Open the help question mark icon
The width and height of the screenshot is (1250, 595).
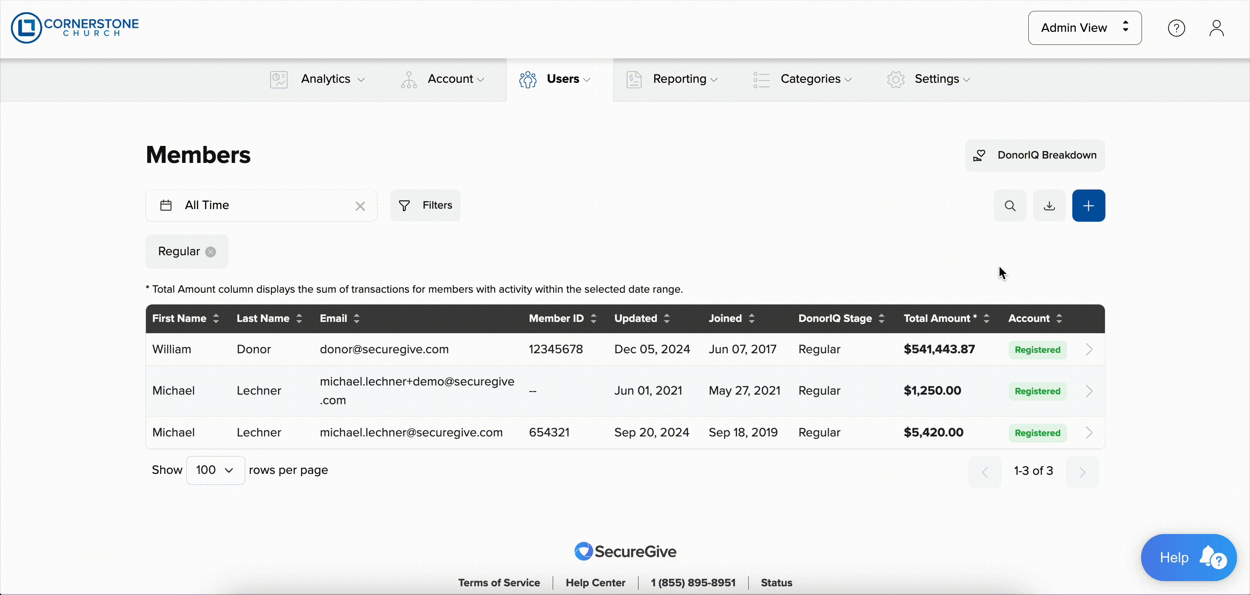click(x=1176, y=28)
